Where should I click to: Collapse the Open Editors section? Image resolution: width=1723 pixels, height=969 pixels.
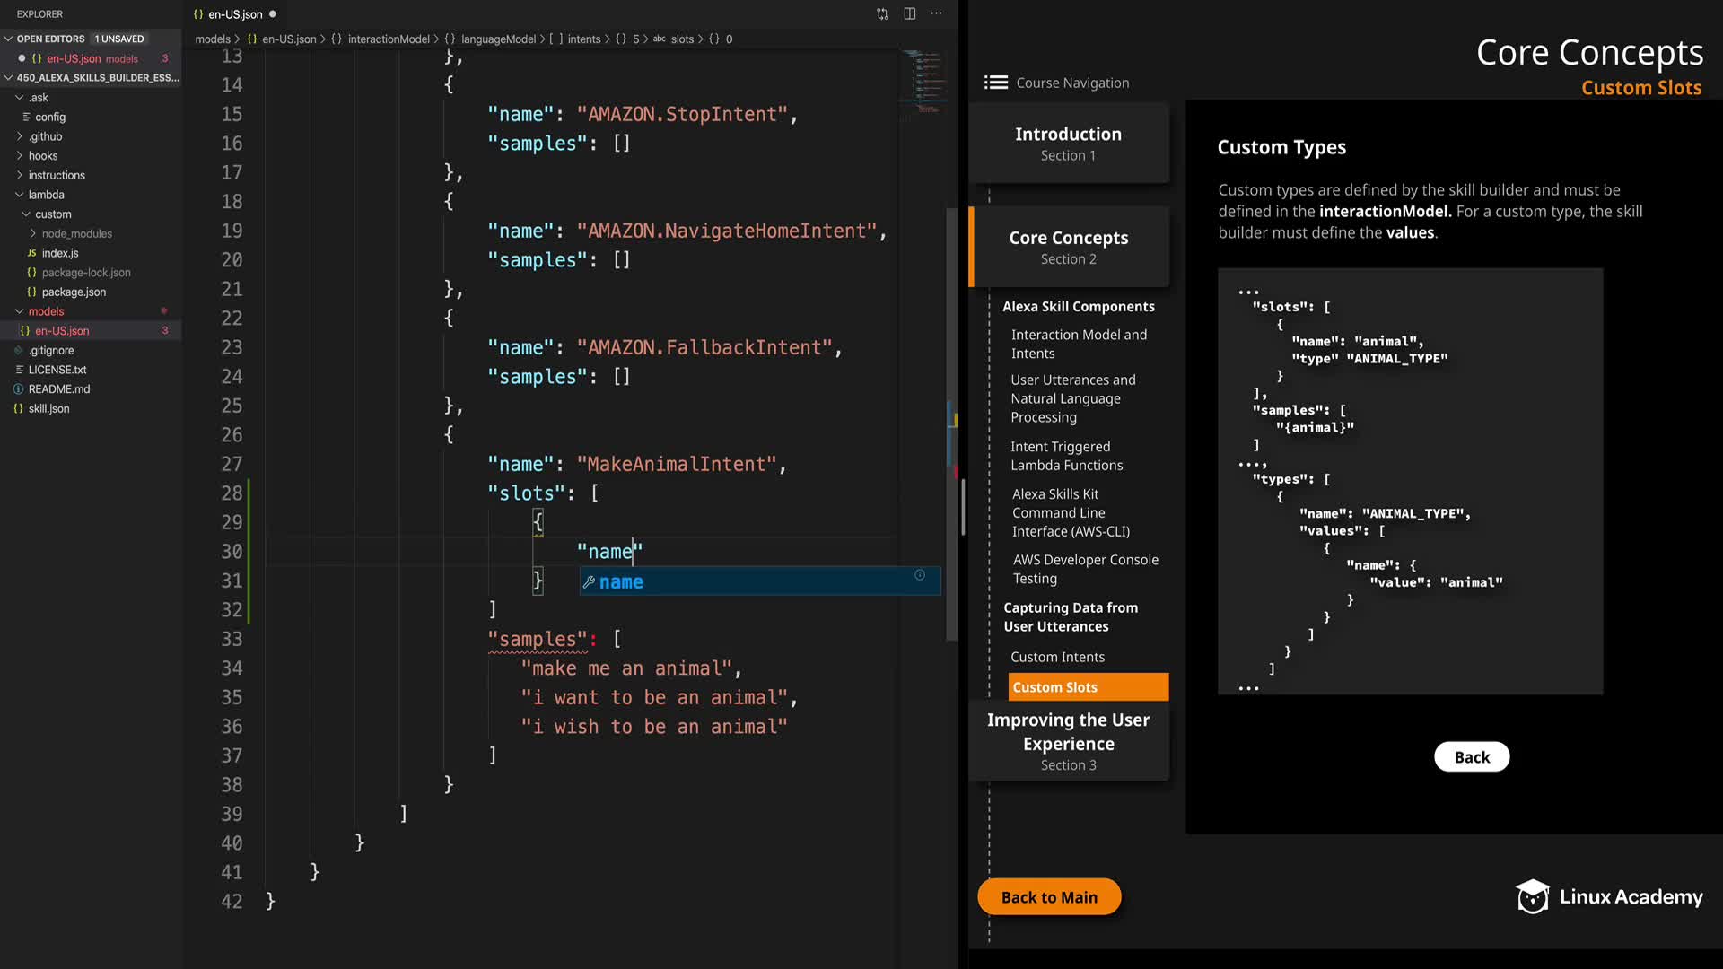coord(50,39)
